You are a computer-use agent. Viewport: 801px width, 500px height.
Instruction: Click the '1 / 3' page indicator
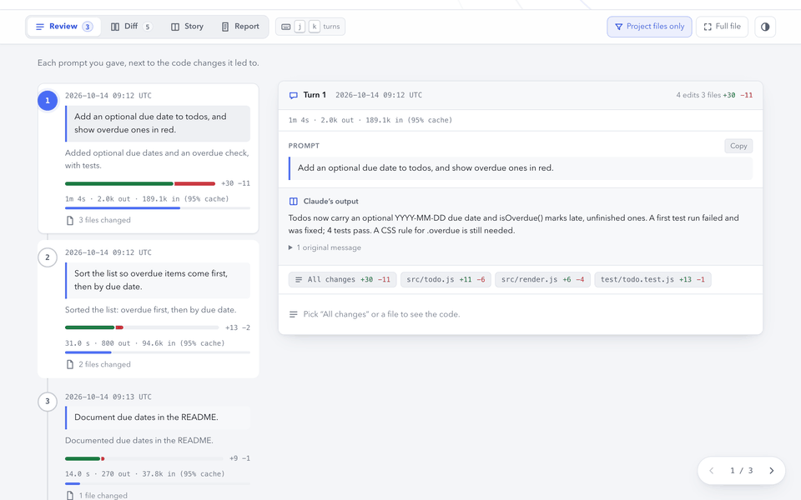(x=741, y=470)
